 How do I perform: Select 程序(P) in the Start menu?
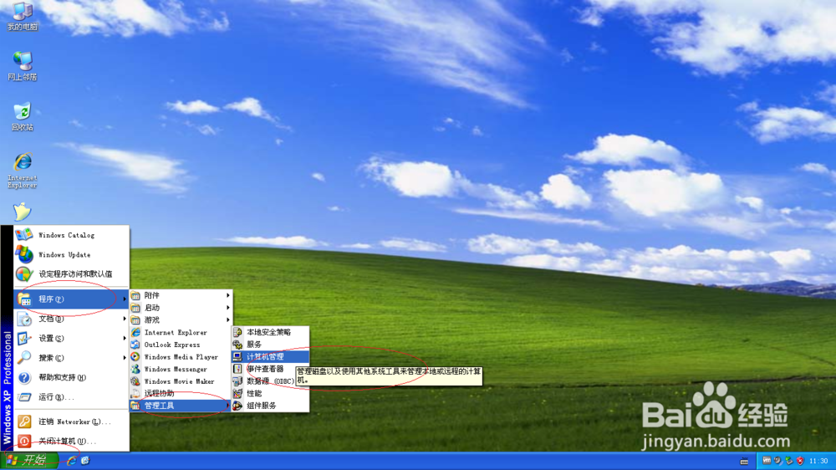pos(71,299)
